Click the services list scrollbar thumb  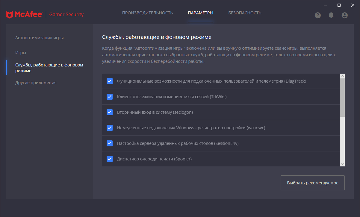coord(342,97)
